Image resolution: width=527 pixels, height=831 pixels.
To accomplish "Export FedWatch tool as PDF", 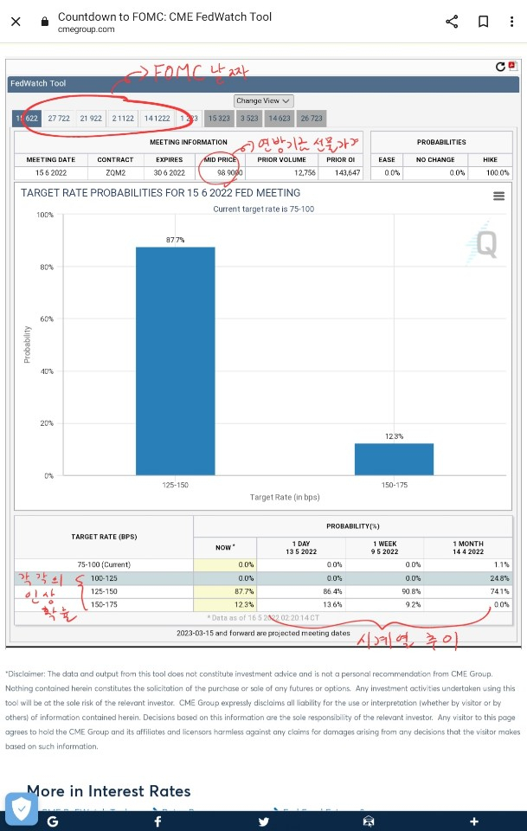I will coord(512,66).
